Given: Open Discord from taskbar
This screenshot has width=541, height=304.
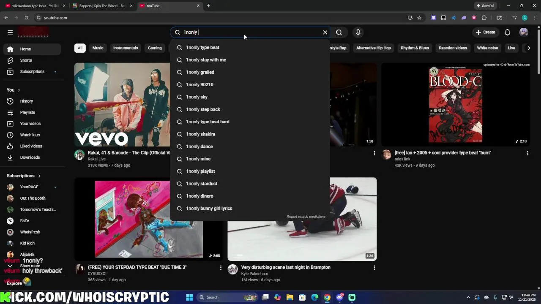Looking at the screenshot, I should [339, 297].
